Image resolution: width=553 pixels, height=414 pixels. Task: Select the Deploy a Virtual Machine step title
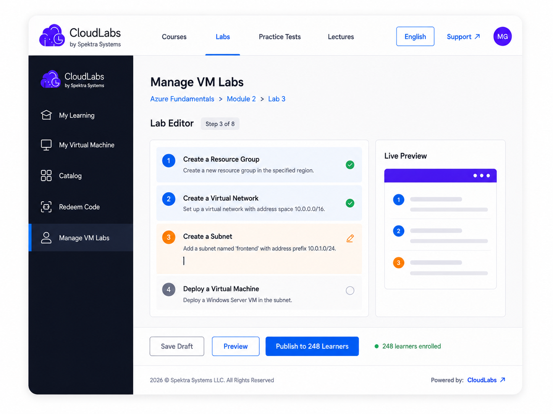[221, 289]
